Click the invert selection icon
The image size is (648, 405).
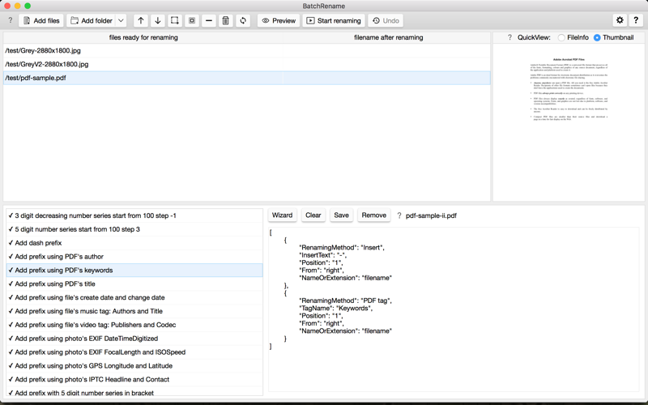click(x=192, y=21)
